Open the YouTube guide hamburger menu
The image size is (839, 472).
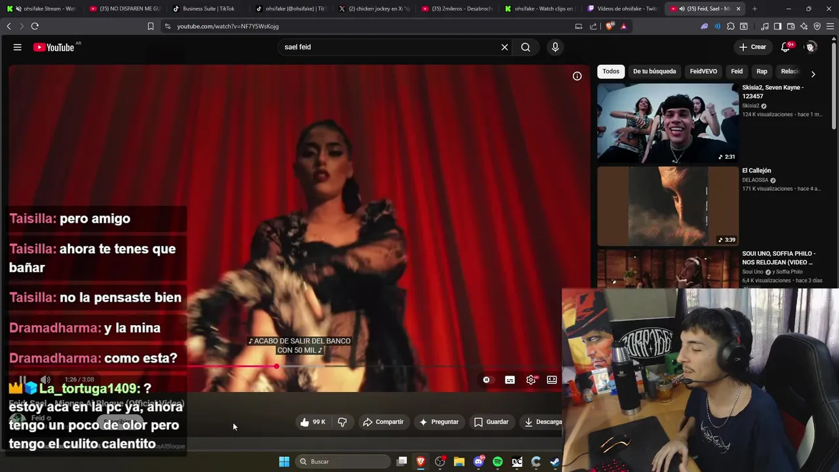pos(18,47)
